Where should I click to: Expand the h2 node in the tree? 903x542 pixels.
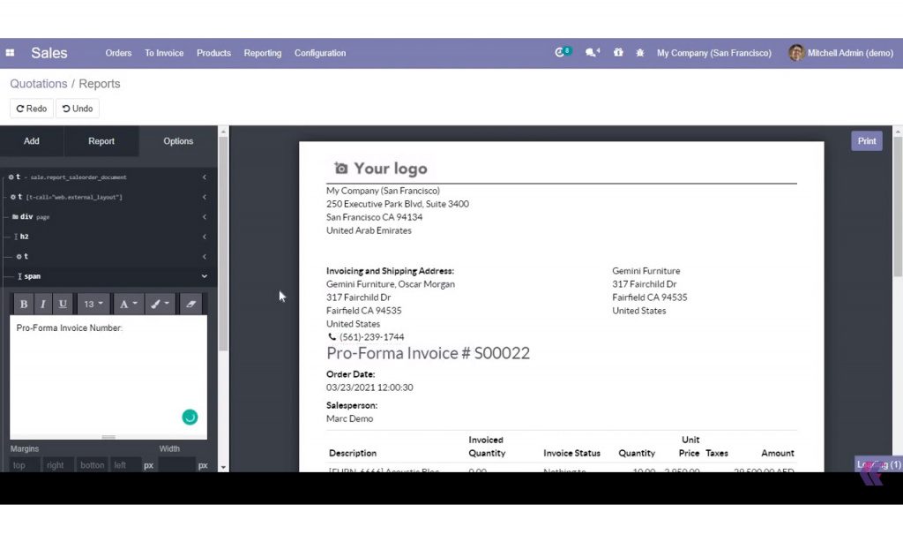[204, 237]
